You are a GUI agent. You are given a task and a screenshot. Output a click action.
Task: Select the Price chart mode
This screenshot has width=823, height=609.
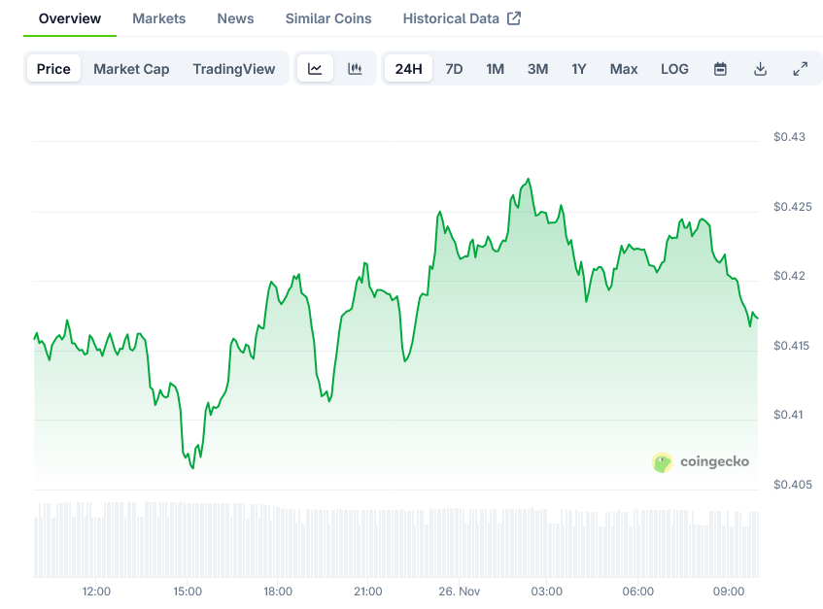coord(53,69)
